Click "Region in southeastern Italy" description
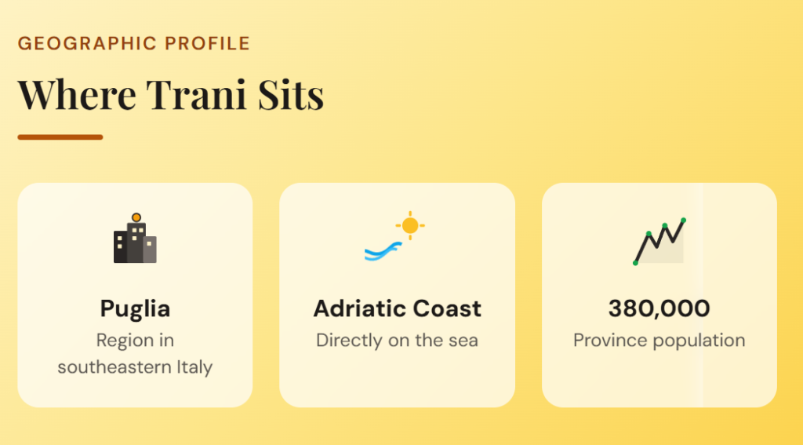 click(x=135, y=353)
